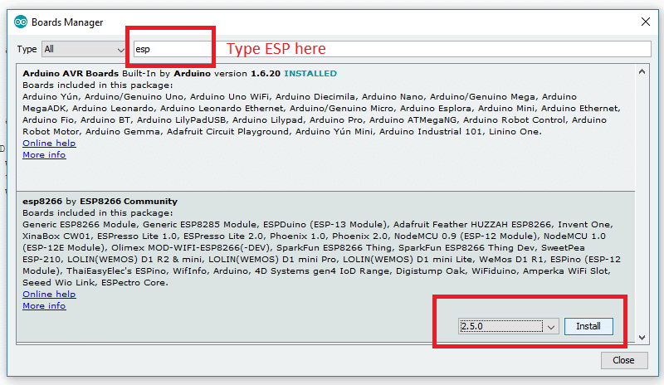Click the version 1.6.20 text
This screenshot has width=664, height=385.
click(247, 74)
